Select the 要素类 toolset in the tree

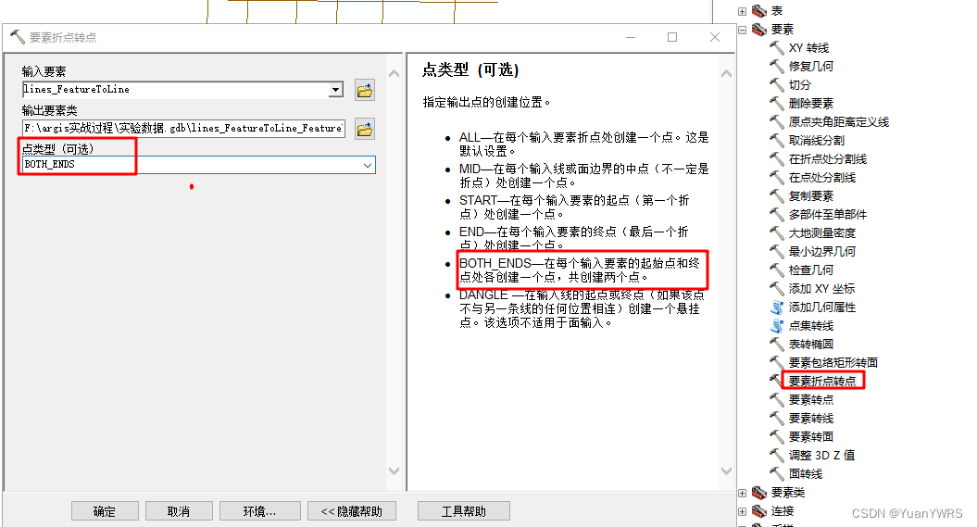point(787,493)
